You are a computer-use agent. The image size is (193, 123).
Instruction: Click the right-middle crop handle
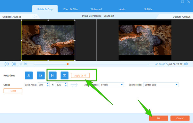click(75, 40)
